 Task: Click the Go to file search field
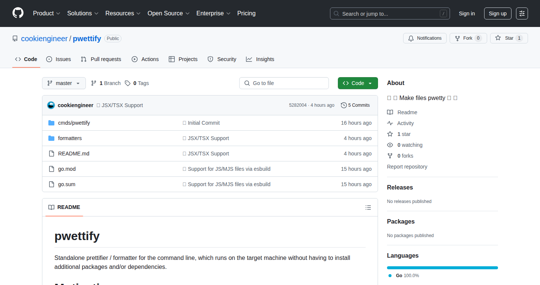pos(284,83)
